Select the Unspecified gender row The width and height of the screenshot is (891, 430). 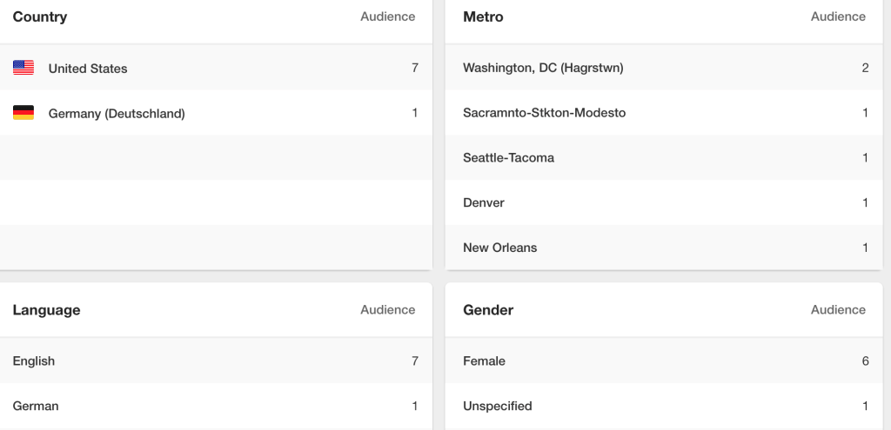tap(664, 407)
